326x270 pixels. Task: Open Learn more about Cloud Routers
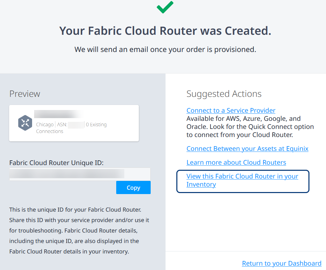[x=236, y=162]
